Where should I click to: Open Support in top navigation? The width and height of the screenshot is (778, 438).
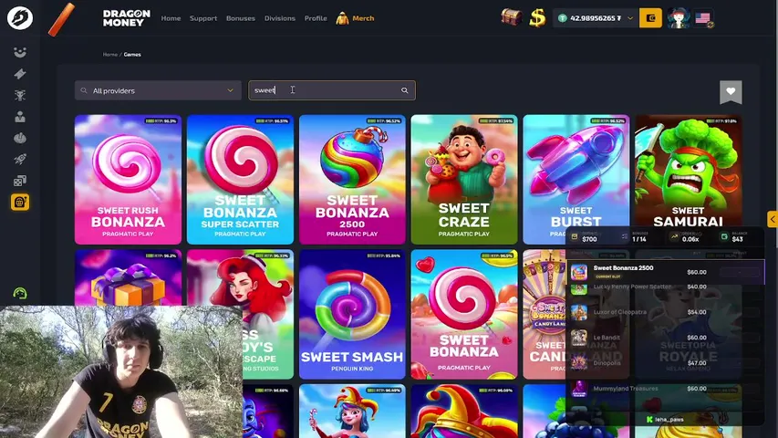(x=203, y=18)
